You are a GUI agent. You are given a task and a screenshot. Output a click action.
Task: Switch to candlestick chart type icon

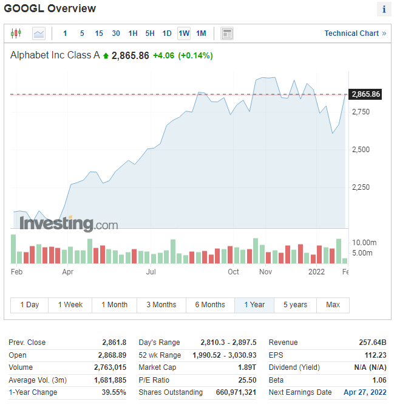(16, 33)
